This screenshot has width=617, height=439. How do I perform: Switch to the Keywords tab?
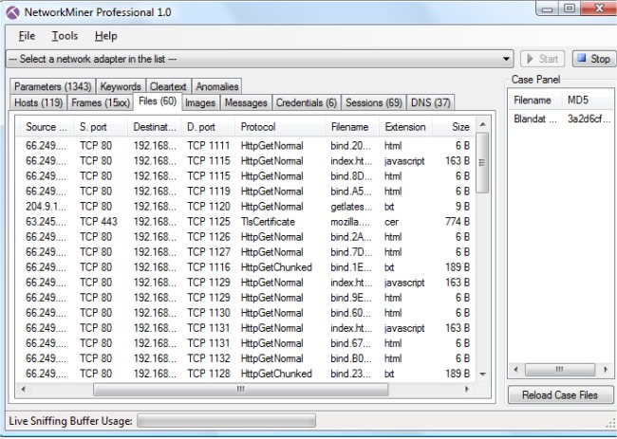(x=121, y=86)
